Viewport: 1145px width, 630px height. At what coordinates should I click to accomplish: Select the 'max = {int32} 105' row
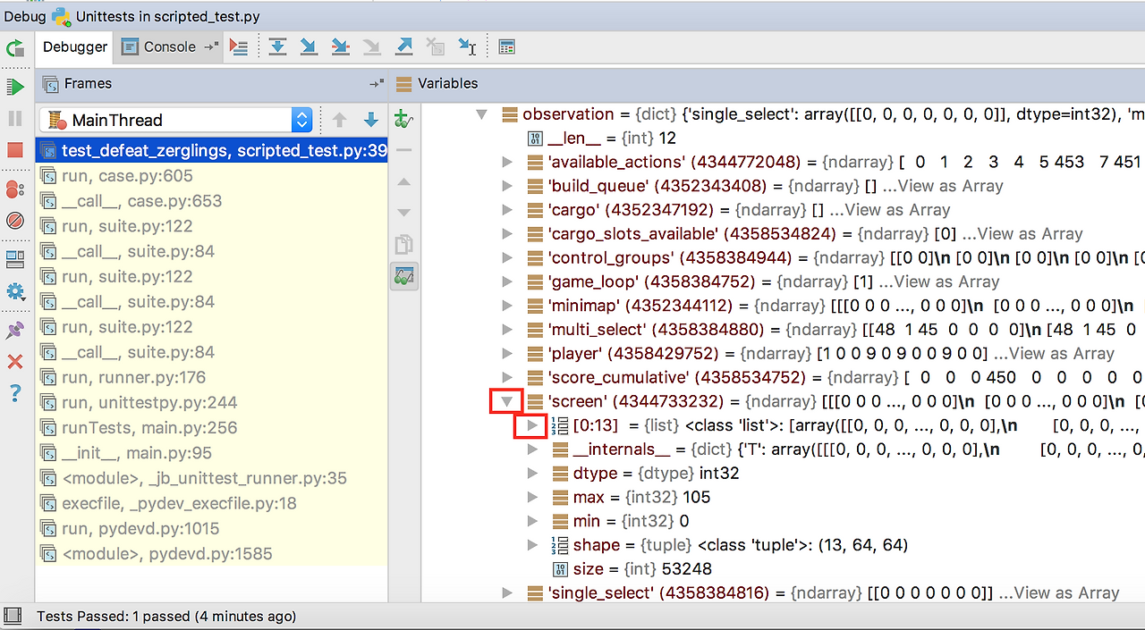[x=783, y=498]
